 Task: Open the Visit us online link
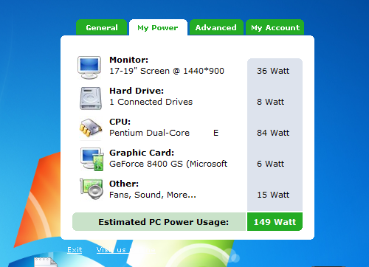(x=126, y=250)
